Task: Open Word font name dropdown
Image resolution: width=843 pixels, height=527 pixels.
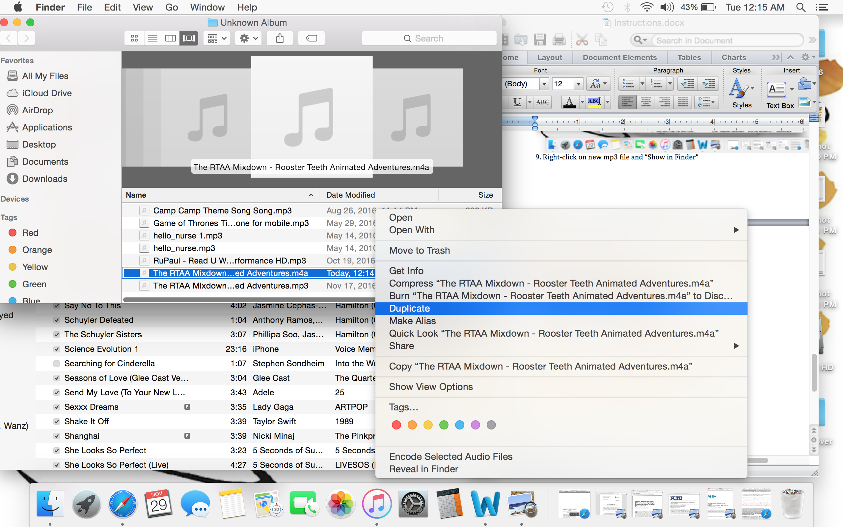Action: pos(544,84)
